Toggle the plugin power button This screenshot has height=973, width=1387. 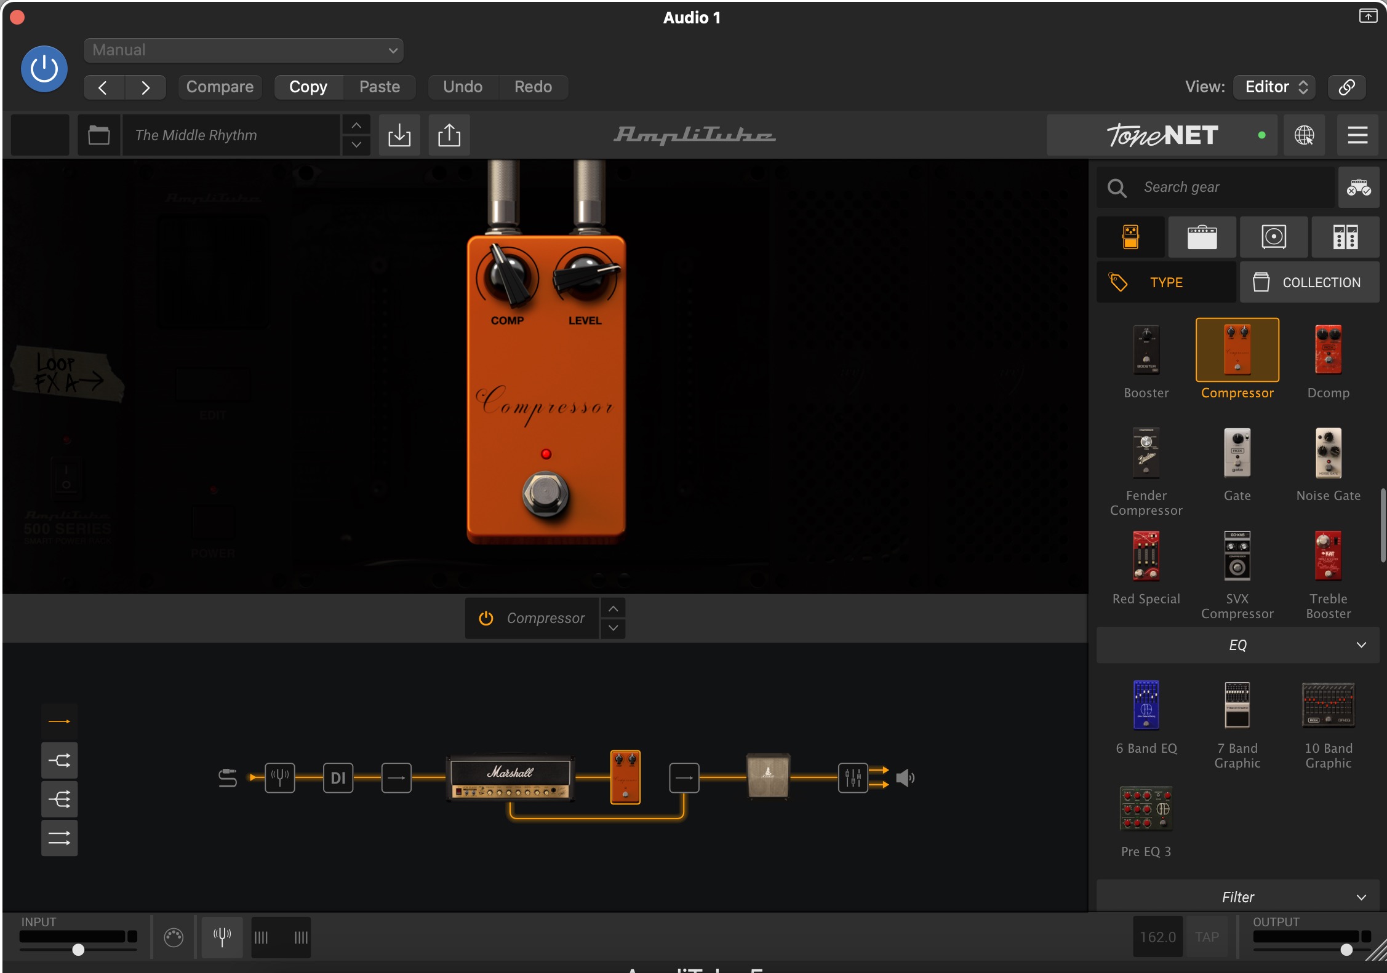pyautogui.click(x=44, y=68)
